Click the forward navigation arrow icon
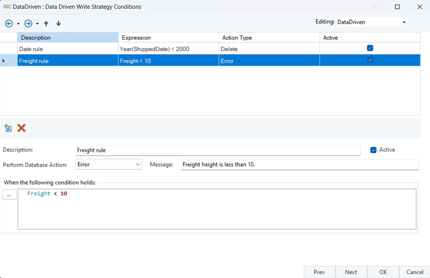The width and height of the screenshot is (430, 278). tap(28, 24)
